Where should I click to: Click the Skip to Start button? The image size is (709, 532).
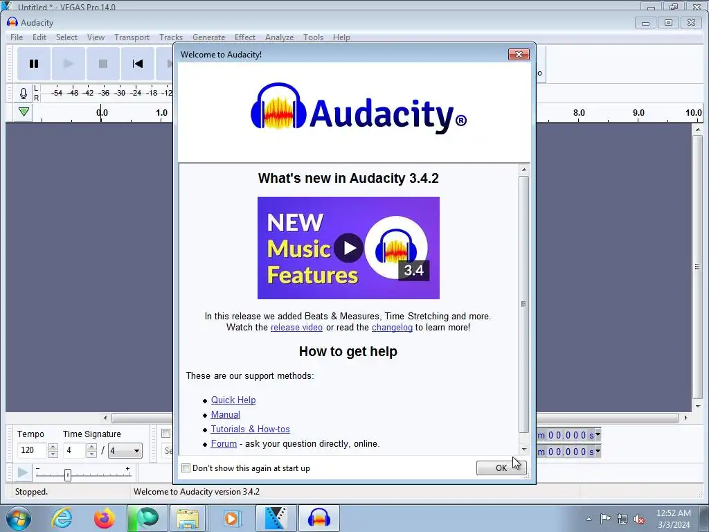click(x=138, y=64)
